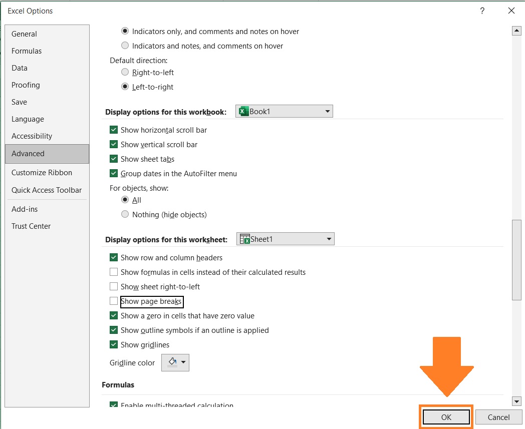Open the Proofing options category
Image resolution: width=525 pixels, height=429 pixels.
[47, 85]
